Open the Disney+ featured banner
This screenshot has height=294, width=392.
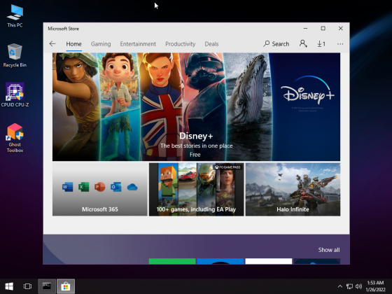196,106
